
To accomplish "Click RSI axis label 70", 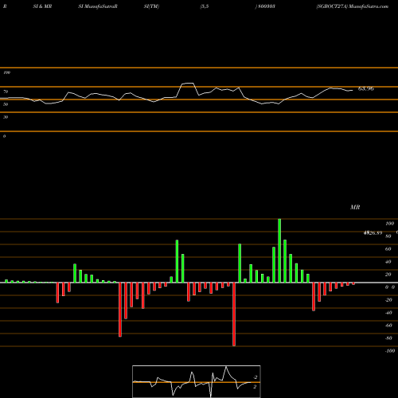I will 6,92.
